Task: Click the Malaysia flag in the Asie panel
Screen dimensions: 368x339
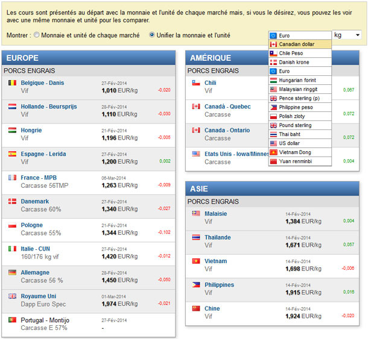Action: click(195, 214)
